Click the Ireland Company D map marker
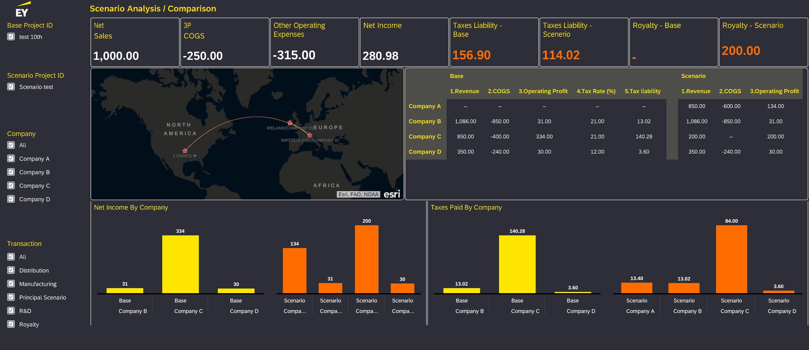Viewport: 809px width, 350px height. point(290,123)
